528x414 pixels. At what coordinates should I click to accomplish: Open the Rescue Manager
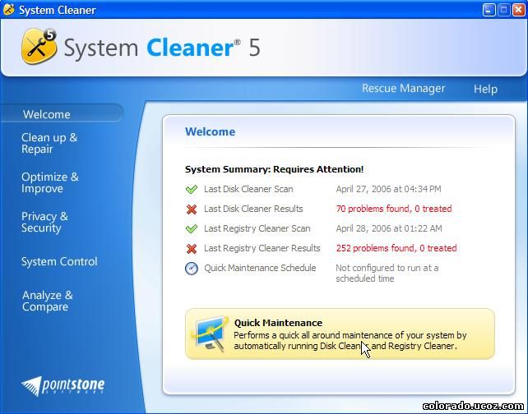tap(404, 88)
